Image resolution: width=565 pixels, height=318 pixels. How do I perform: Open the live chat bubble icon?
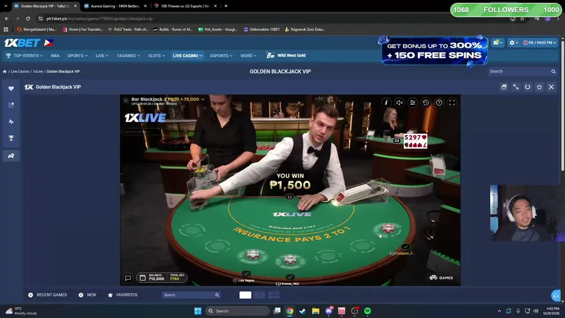[128, 278]
